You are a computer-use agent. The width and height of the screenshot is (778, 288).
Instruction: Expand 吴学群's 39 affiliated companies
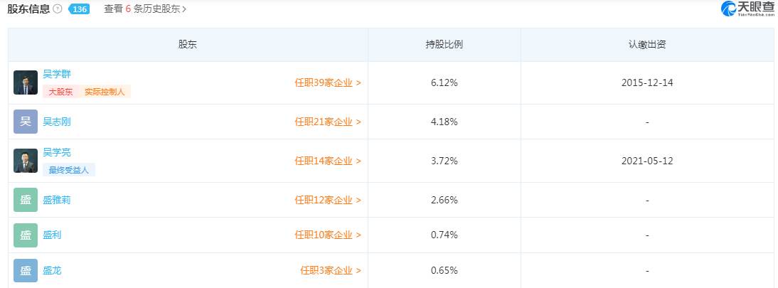328,82
